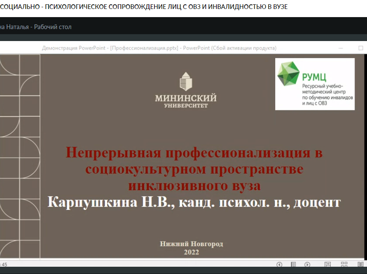This screenshot has width=367, height=274.
Task: Click the slide counter 45 in status bar
Action: (4, 265)
